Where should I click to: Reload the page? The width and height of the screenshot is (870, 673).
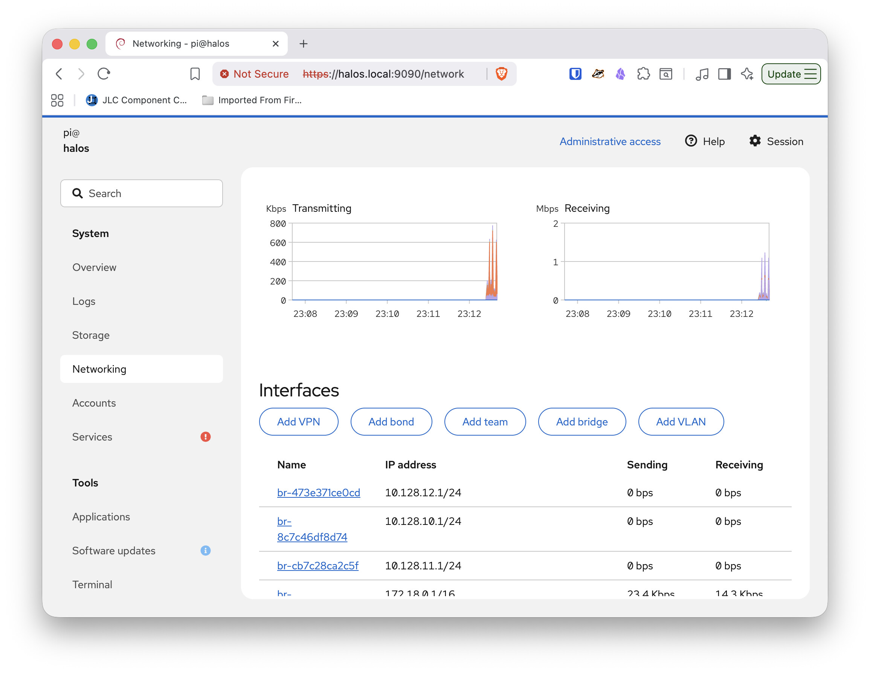[x=104, y=74]
